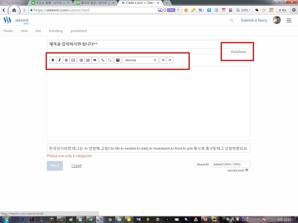Apply italic formatting
The height and width of the screenshot is (223, 298).
(x=60, y=60)
